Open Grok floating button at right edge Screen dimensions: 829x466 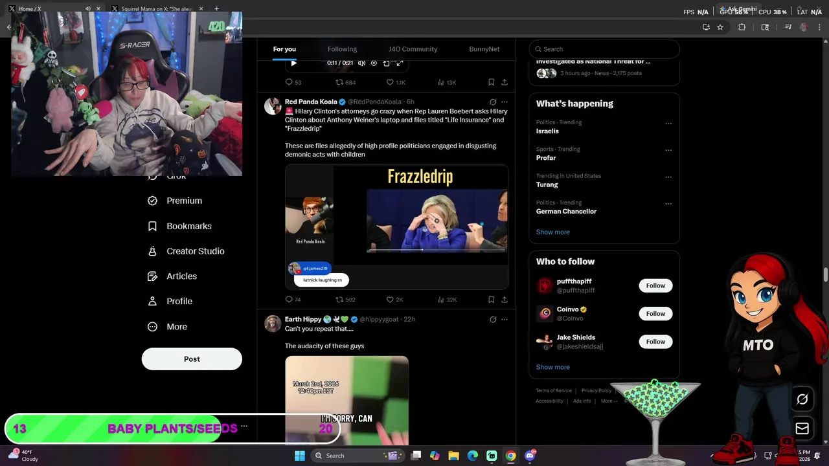pyautogui.click(x=802, y=399)
